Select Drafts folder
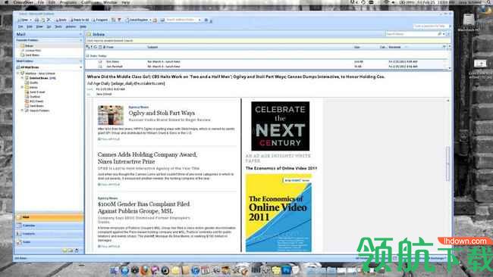 [31, 82]
